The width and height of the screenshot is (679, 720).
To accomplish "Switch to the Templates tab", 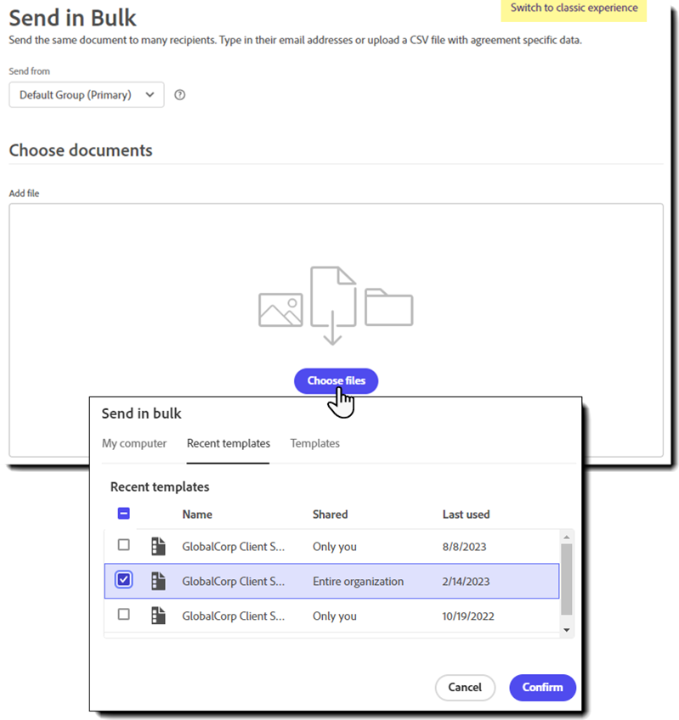I will coord(314,443).
